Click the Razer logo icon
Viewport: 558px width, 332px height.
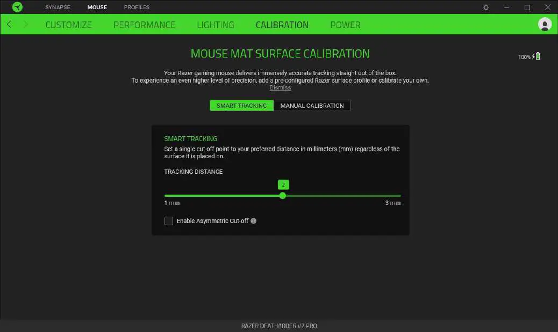click(17, 7)
